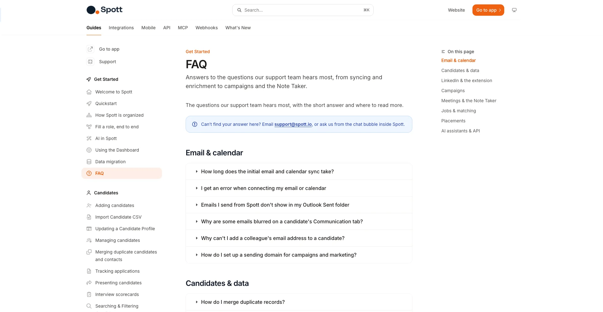Viewport: 603px width, 312px height.
Task: Jump to Campaigns in On this page
Action: [x=453, y=91]
